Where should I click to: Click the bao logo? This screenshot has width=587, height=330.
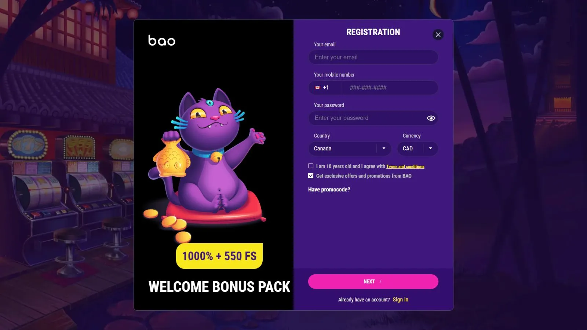click(x=161, y=40)
